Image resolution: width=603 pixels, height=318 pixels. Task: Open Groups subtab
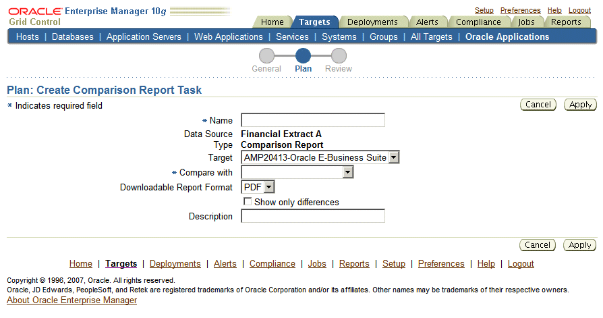[384, 37]
